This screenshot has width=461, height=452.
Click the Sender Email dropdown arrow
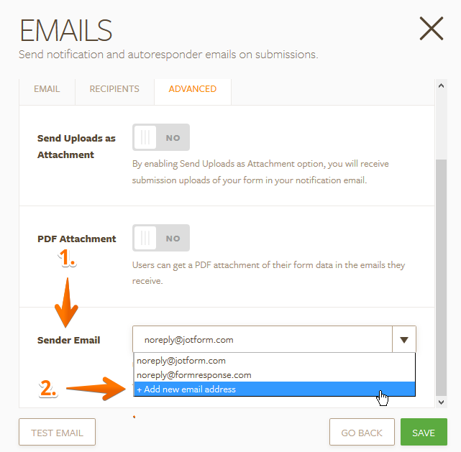pos(404,340)
